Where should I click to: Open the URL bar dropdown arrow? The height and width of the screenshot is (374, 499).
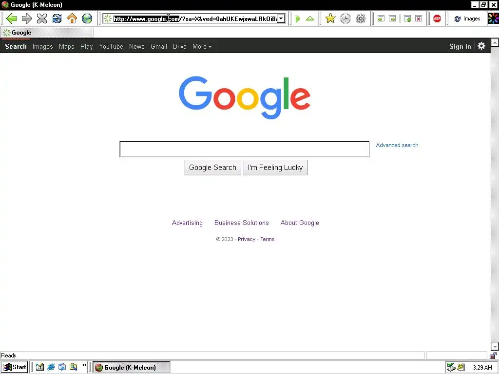click(281, 19)
